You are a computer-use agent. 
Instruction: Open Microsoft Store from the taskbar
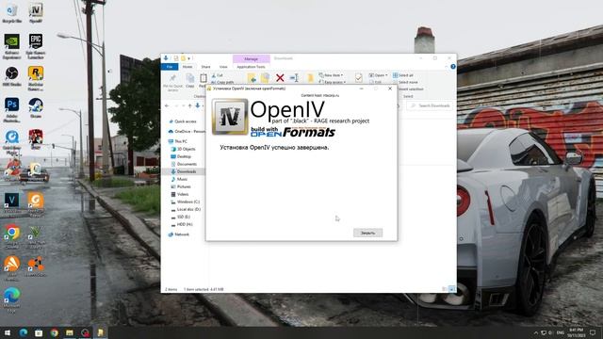coord(39,332)
